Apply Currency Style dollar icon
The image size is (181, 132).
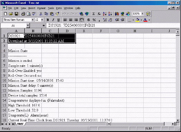[x=88, y=20]
